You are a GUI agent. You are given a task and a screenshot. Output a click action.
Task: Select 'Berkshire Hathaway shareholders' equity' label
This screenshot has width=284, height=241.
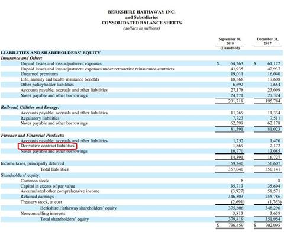click(x=78, y=208)
